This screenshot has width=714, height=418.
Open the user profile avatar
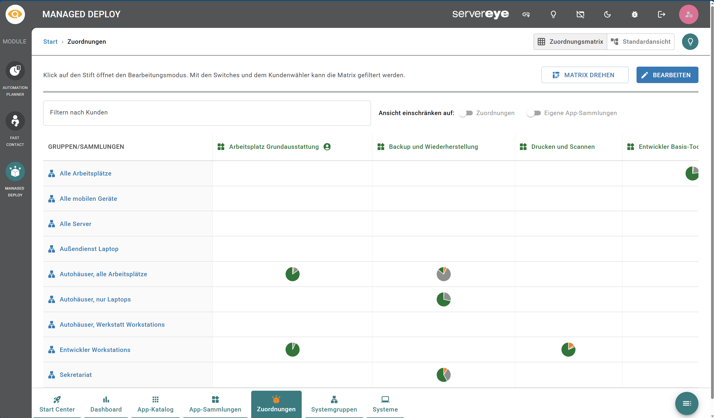(x=688, y=14)
